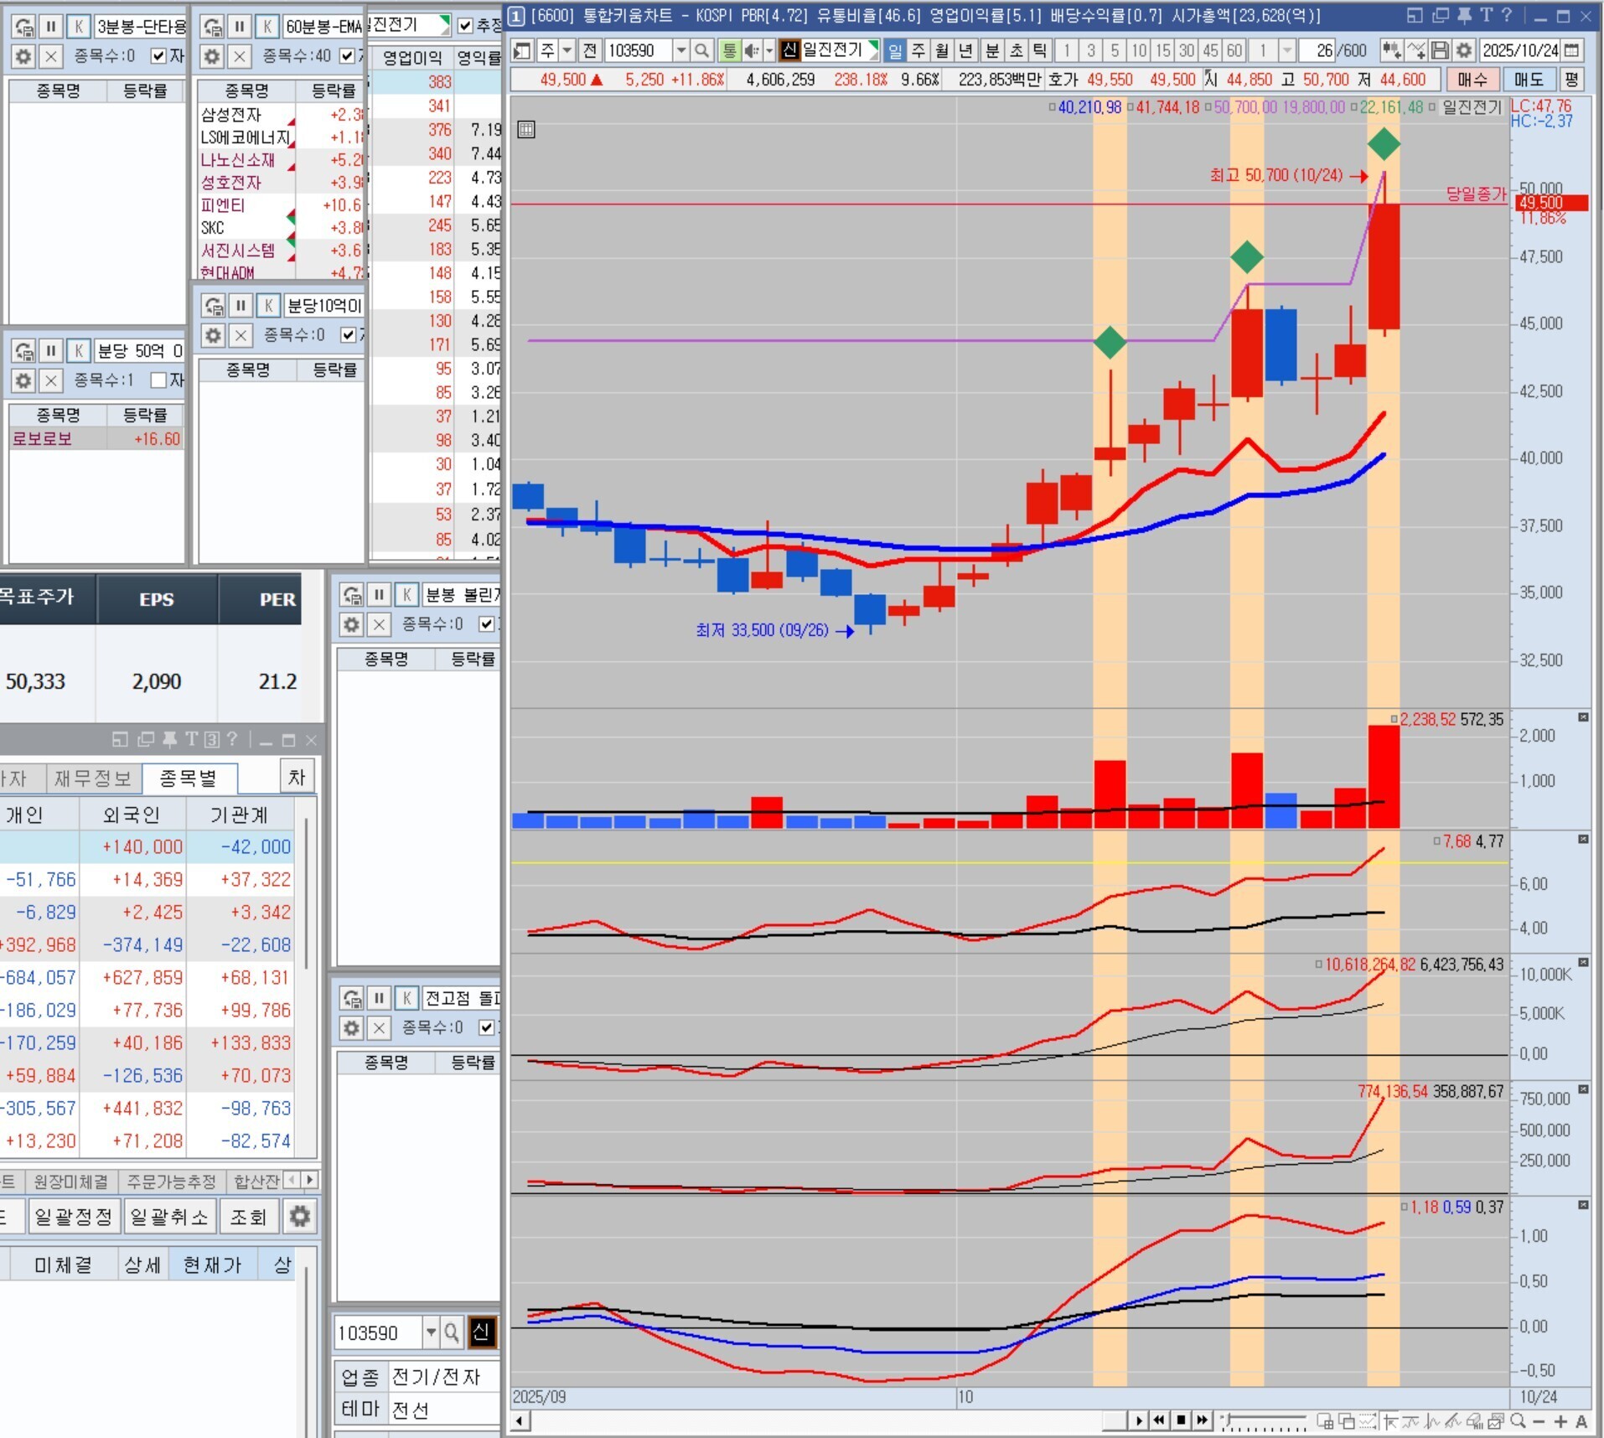Click the K button in 60분봉-EMA panel

click(267, 27)
